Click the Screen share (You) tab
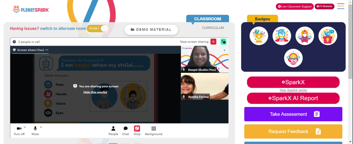Screen dimensions: 353x144 [x=30, y=50]
